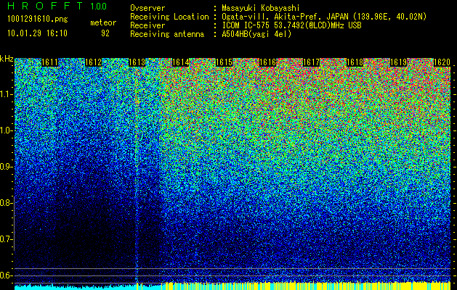Click the Receiving antenna label
Screen dimensions: 457x290
pyautogui.click(x=167, y=34)
